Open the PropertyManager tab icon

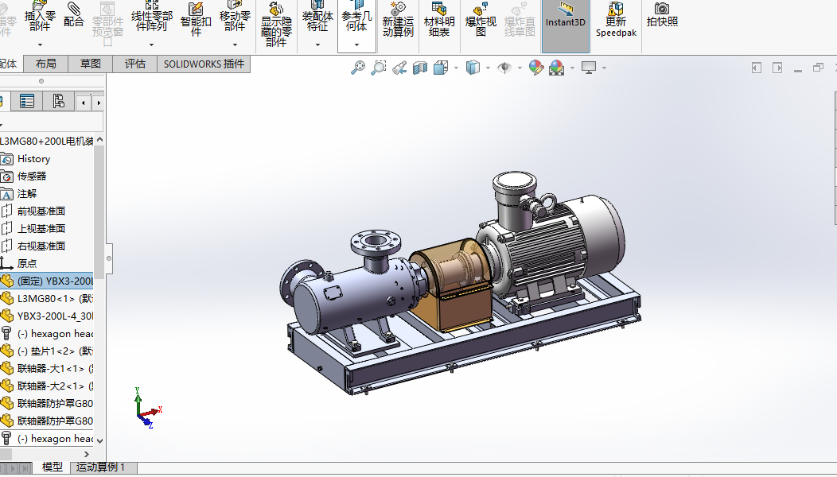click(x=27, y=101)
